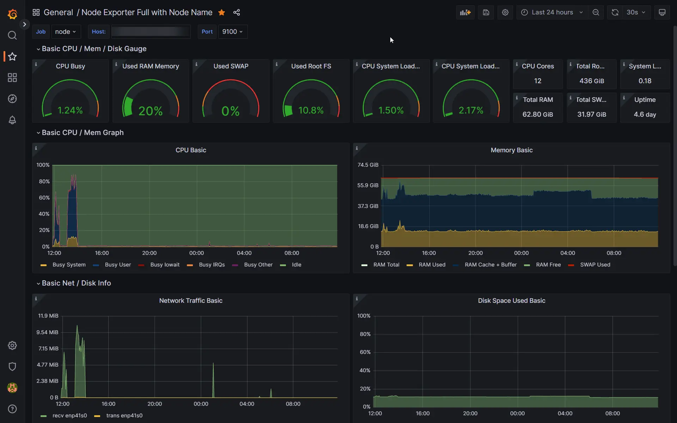Open the Last 24 hours time range dropdown

pyautogui.click(x=551, y=13)
